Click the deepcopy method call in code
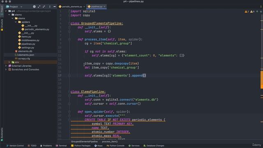Image resolution: width=263 pixels, height=148 pixels. (x=122, y=64)
